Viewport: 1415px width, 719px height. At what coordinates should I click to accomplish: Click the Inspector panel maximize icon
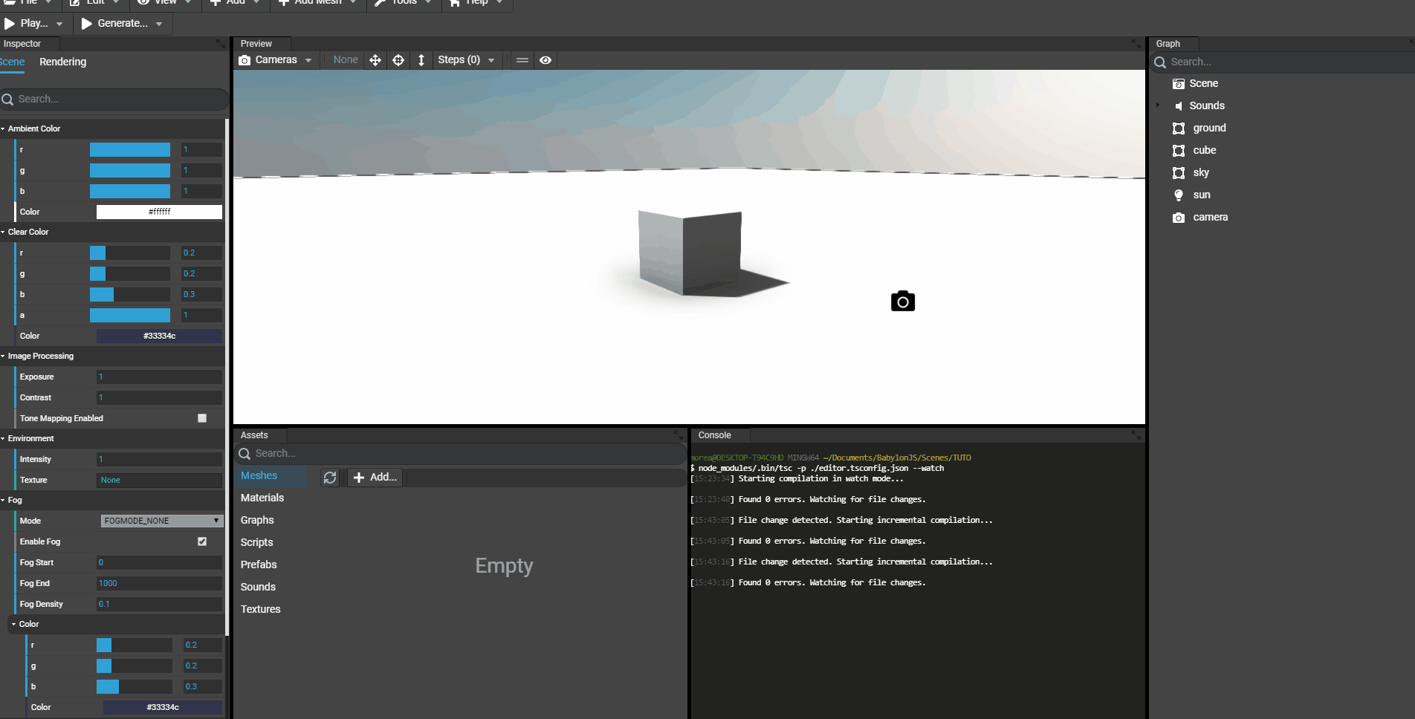point(220,44)
